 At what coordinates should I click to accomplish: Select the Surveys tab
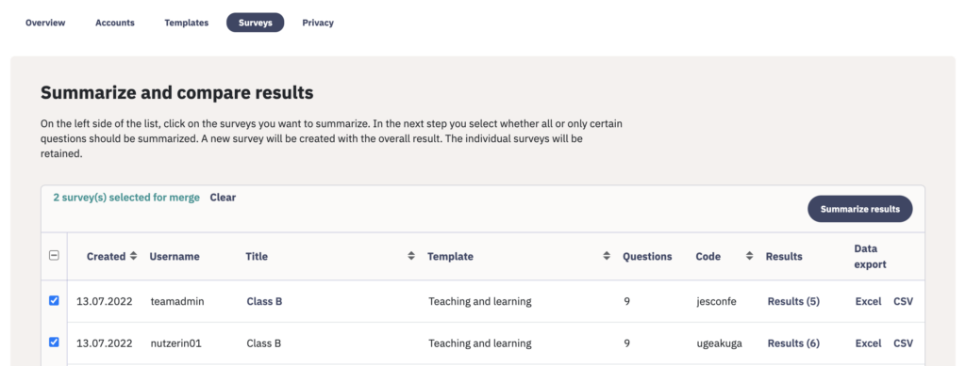[255, 23]
